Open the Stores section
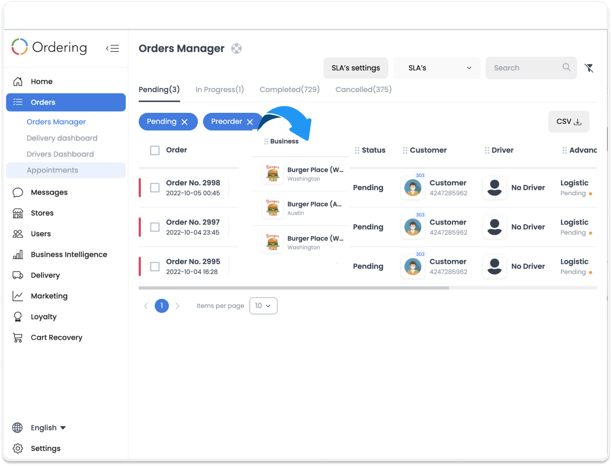Screen dimensions: 612x466 42,213
